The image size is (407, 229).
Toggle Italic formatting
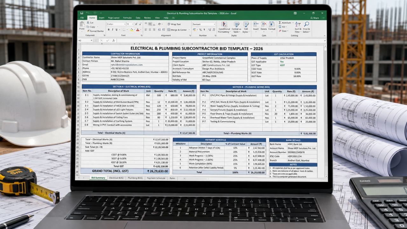click(x=113, y=30)
